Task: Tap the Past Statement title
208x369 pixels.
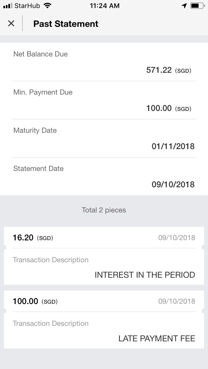Action: point(66,24)
